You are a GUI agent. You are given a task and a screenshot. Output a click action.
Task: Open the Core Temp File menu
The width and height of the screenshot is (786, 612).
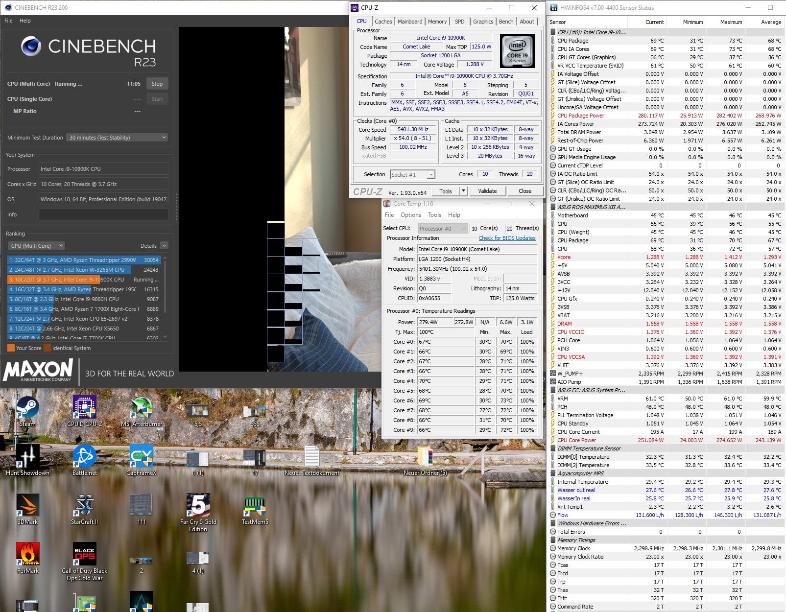tap(389, 215)
